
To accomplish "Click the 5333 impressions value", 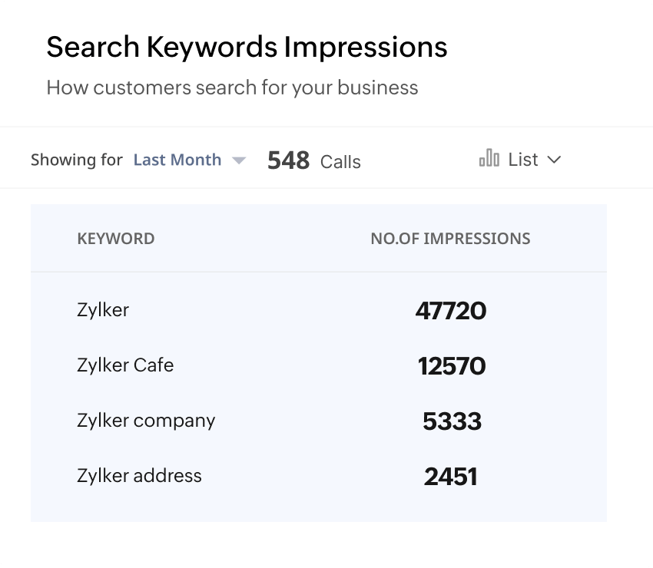I will click(x=452, y=421).
